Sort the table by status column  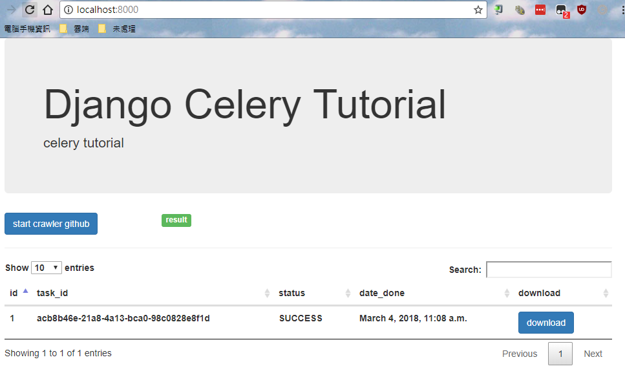point(314,293)
